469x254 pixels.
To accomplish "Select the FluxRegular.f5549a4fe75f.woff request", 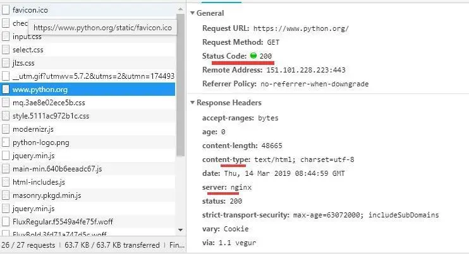I will click(88, 222).
